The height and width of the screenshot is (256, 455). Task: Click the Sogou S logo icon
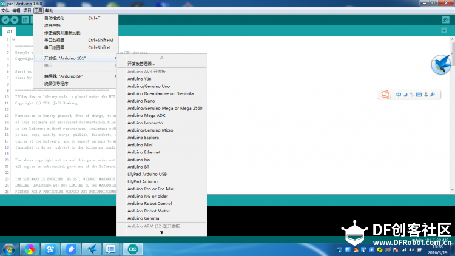385,94
